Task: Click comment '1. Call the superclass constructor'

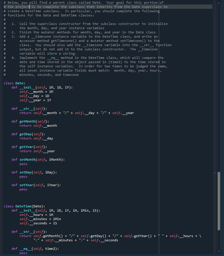Action: pyautogui.click(x=89, y=24)
